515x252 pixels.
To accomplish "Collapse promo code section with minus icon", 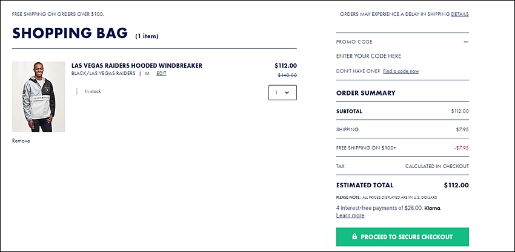I will click(x=466, y=42).
